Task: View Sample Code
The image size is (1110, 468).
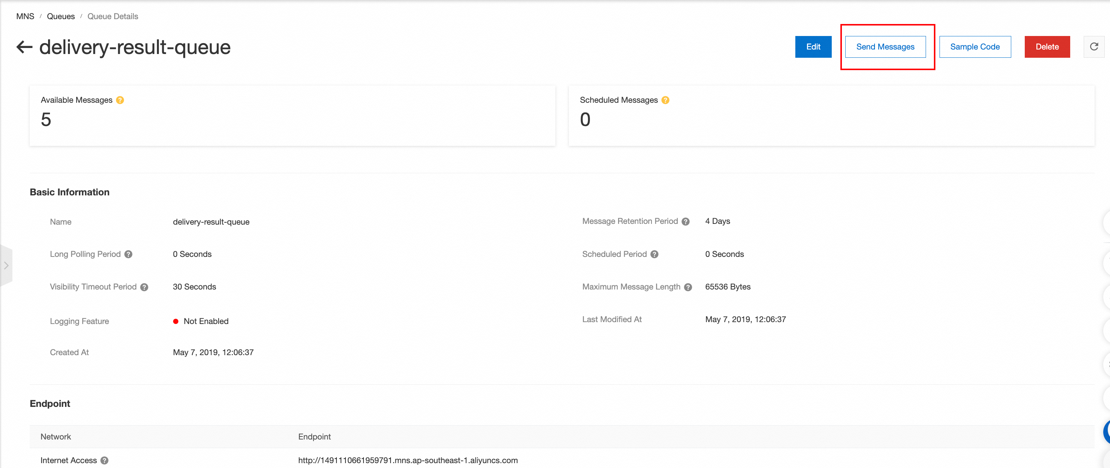Action: click(975, 47)
